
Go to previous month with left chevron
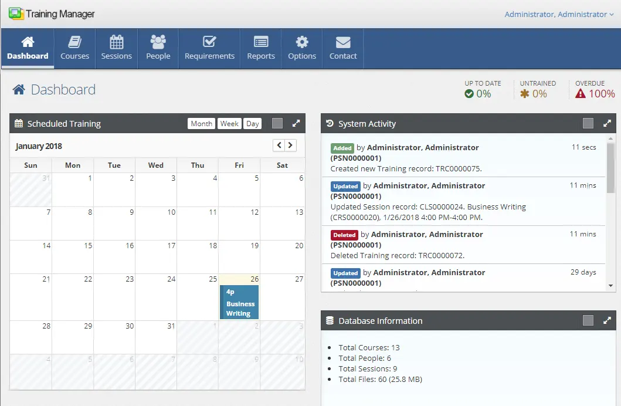[x=279, y=145]
